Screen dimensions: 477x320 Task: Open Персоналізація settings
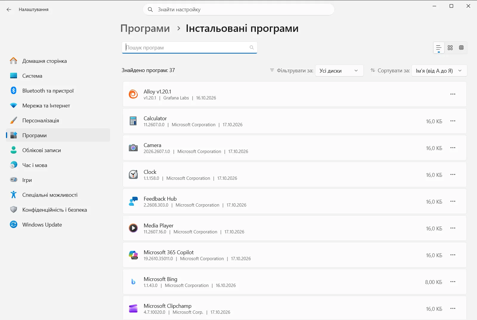click(58, 120)
